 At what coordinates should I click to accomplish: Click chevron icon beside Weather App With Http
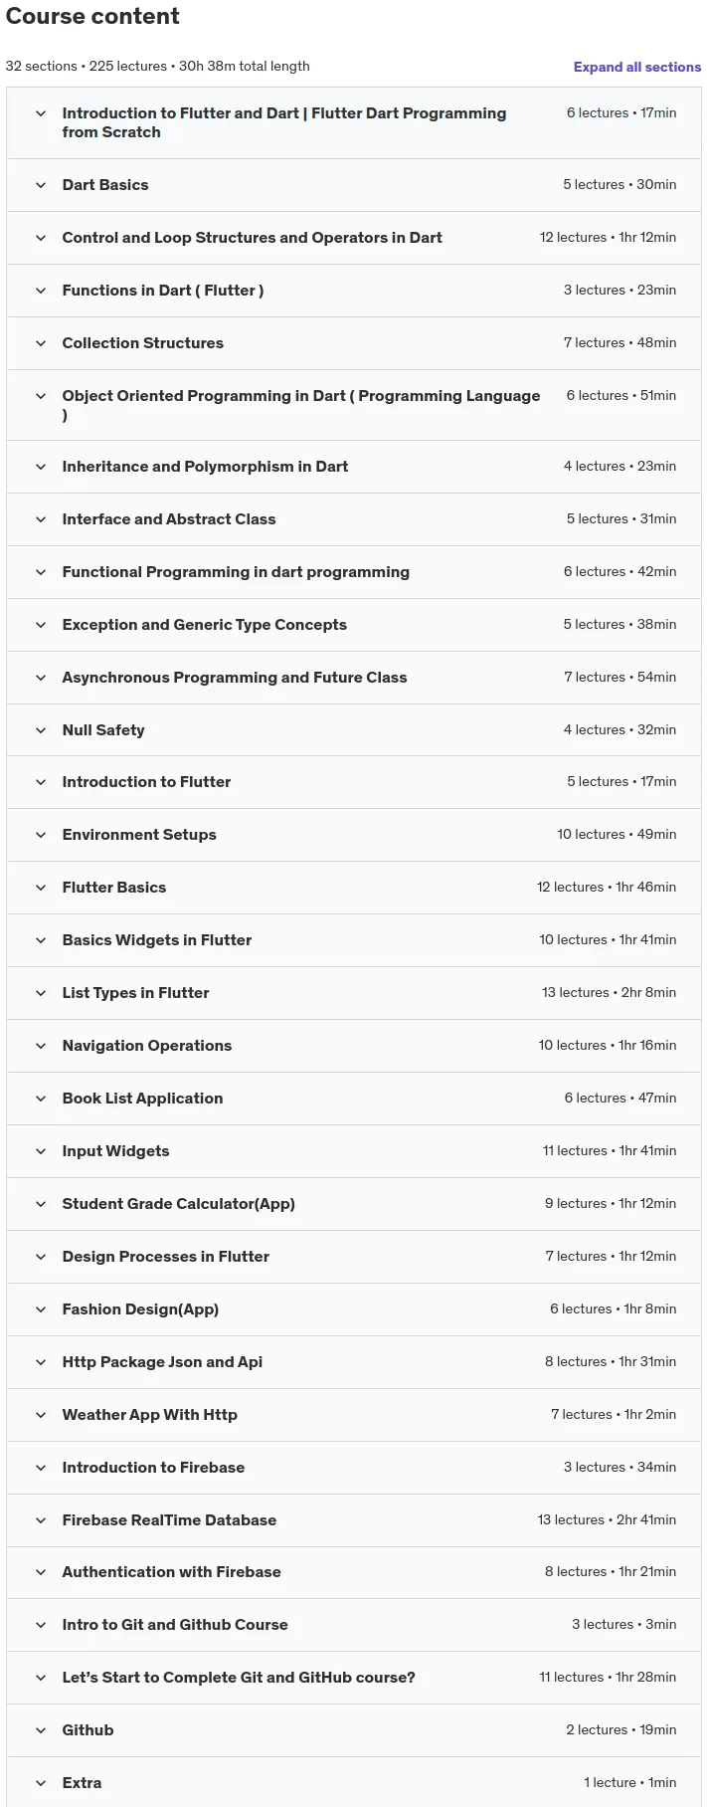pos(41,1415)
